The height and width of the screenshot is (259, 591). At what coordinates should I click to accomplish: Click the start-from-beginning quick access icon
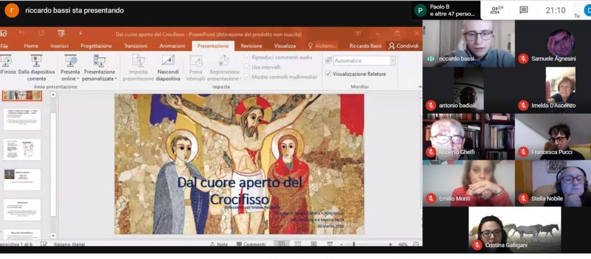pyautogui.click(x=61, y=33)
